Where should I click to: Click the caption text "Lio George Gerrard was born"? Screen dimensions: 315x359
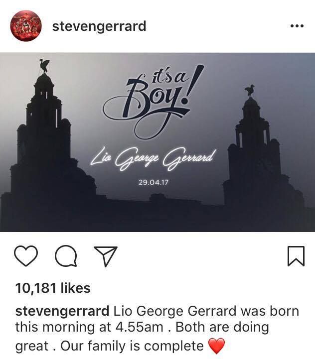click(206, 312)
